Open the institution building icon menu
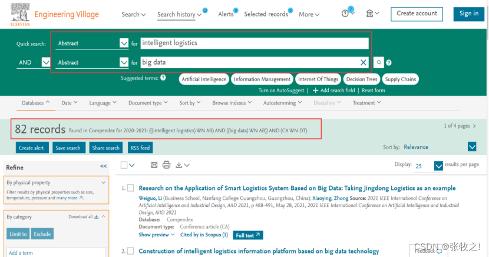 (x=369, y=14)
